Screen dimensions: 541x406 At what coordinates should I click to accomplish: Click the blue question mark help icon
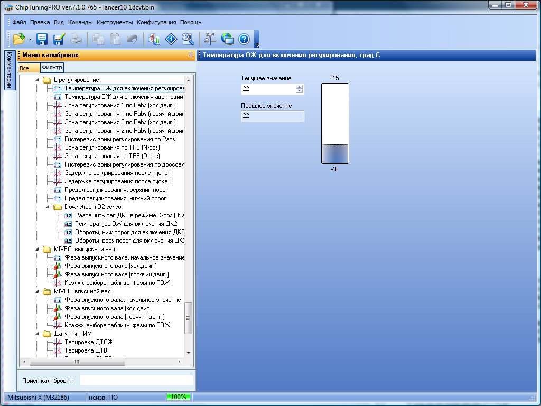point(244,39)
